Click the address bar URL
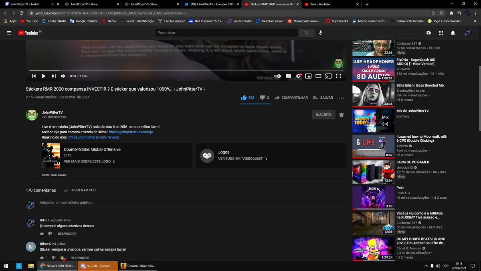 tap(111, 13)
